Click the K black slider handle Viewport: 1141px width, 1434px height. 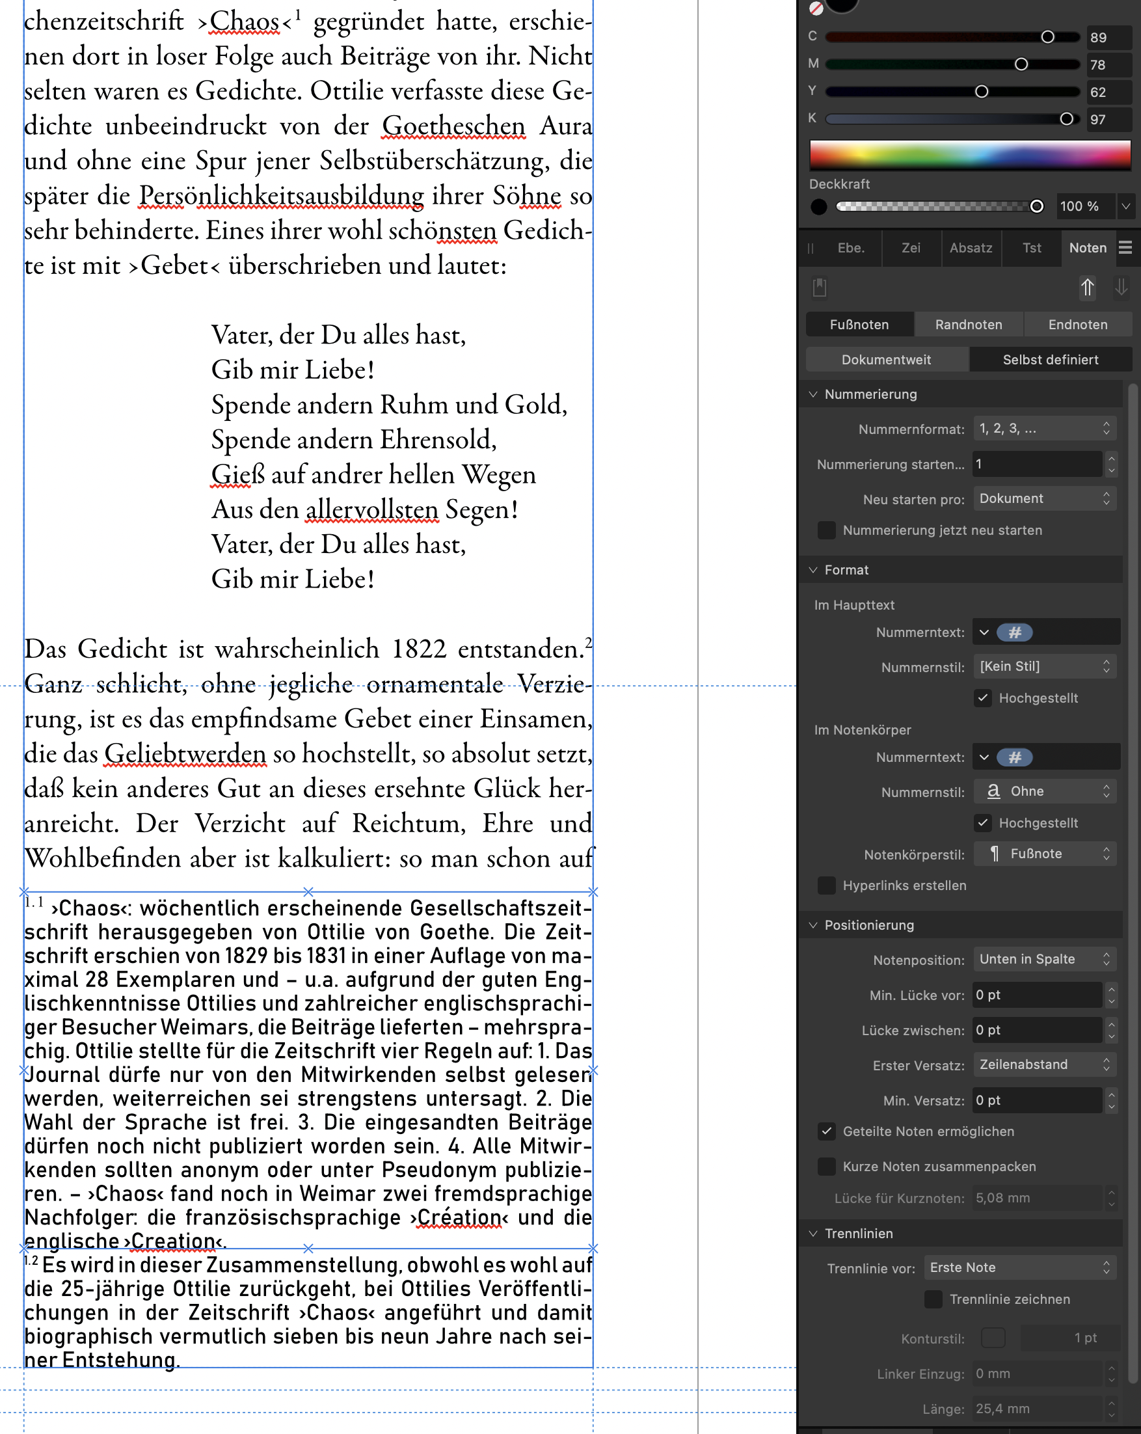1067,119
